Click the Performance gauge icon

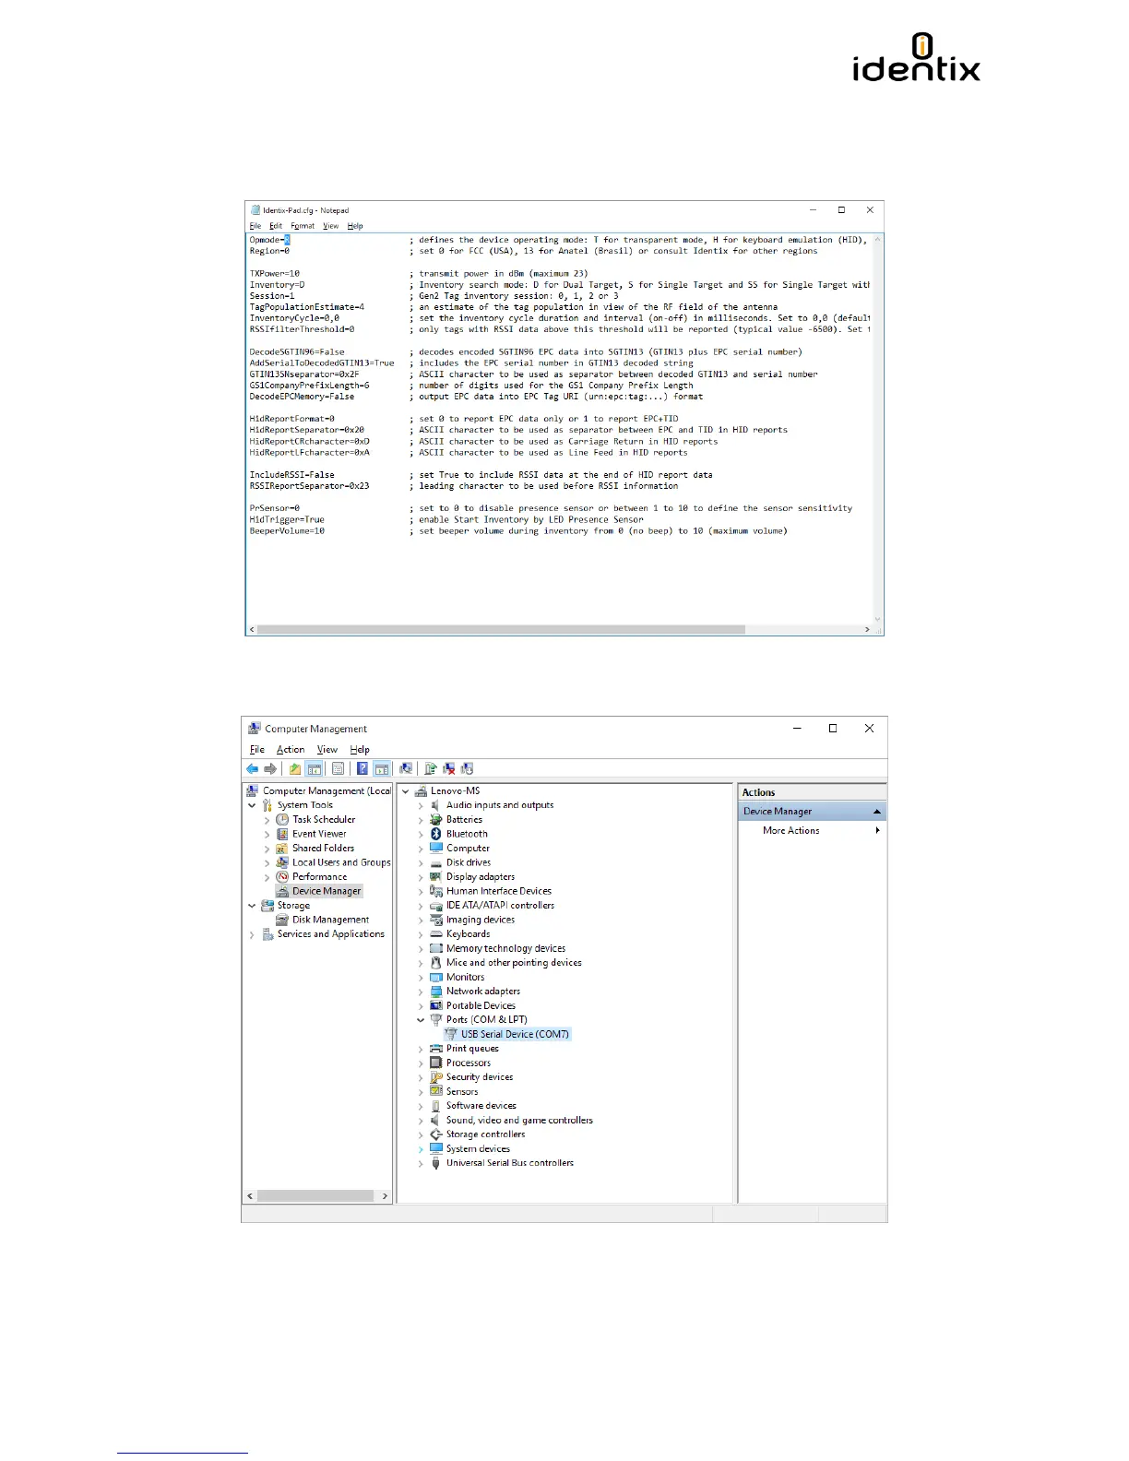(x=282, y=876)
